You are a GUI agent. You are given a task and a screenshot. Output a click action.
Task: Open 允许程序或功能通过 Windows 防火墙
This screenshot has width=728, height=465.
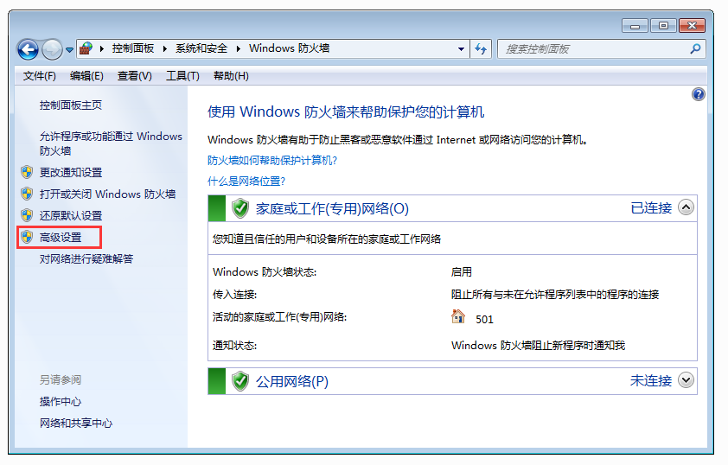tap(111, 143)
